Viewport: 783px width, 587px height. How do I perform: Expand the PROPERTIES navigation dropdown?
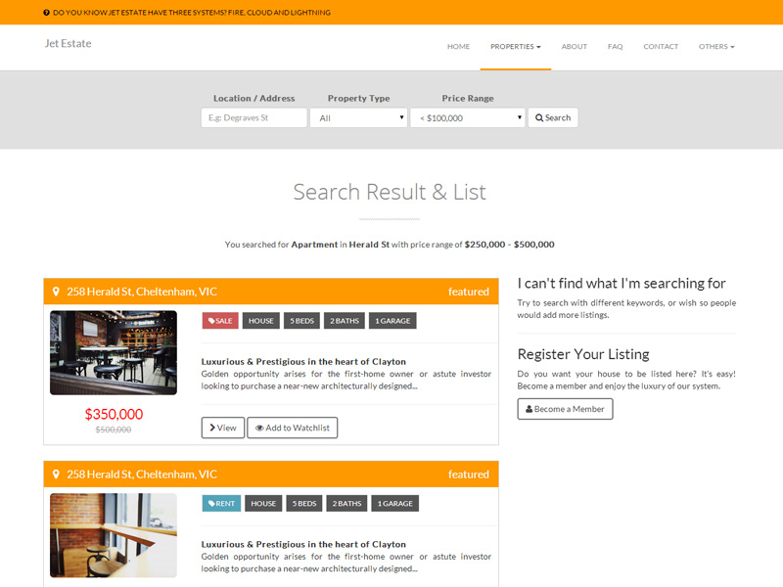[x=516, y=46]
